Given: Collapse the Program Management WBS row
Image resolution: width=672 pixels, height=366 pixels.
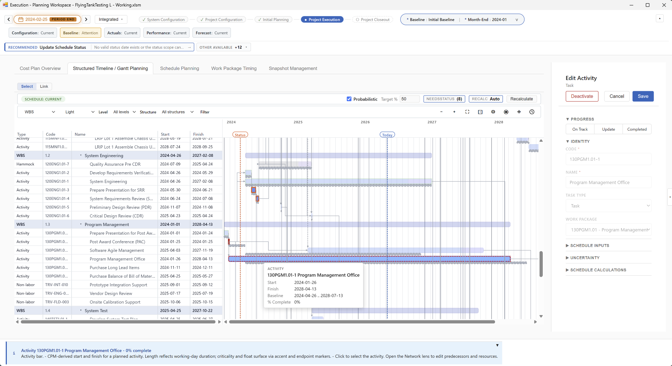Looking at the screenshot, I should (81, 224).
